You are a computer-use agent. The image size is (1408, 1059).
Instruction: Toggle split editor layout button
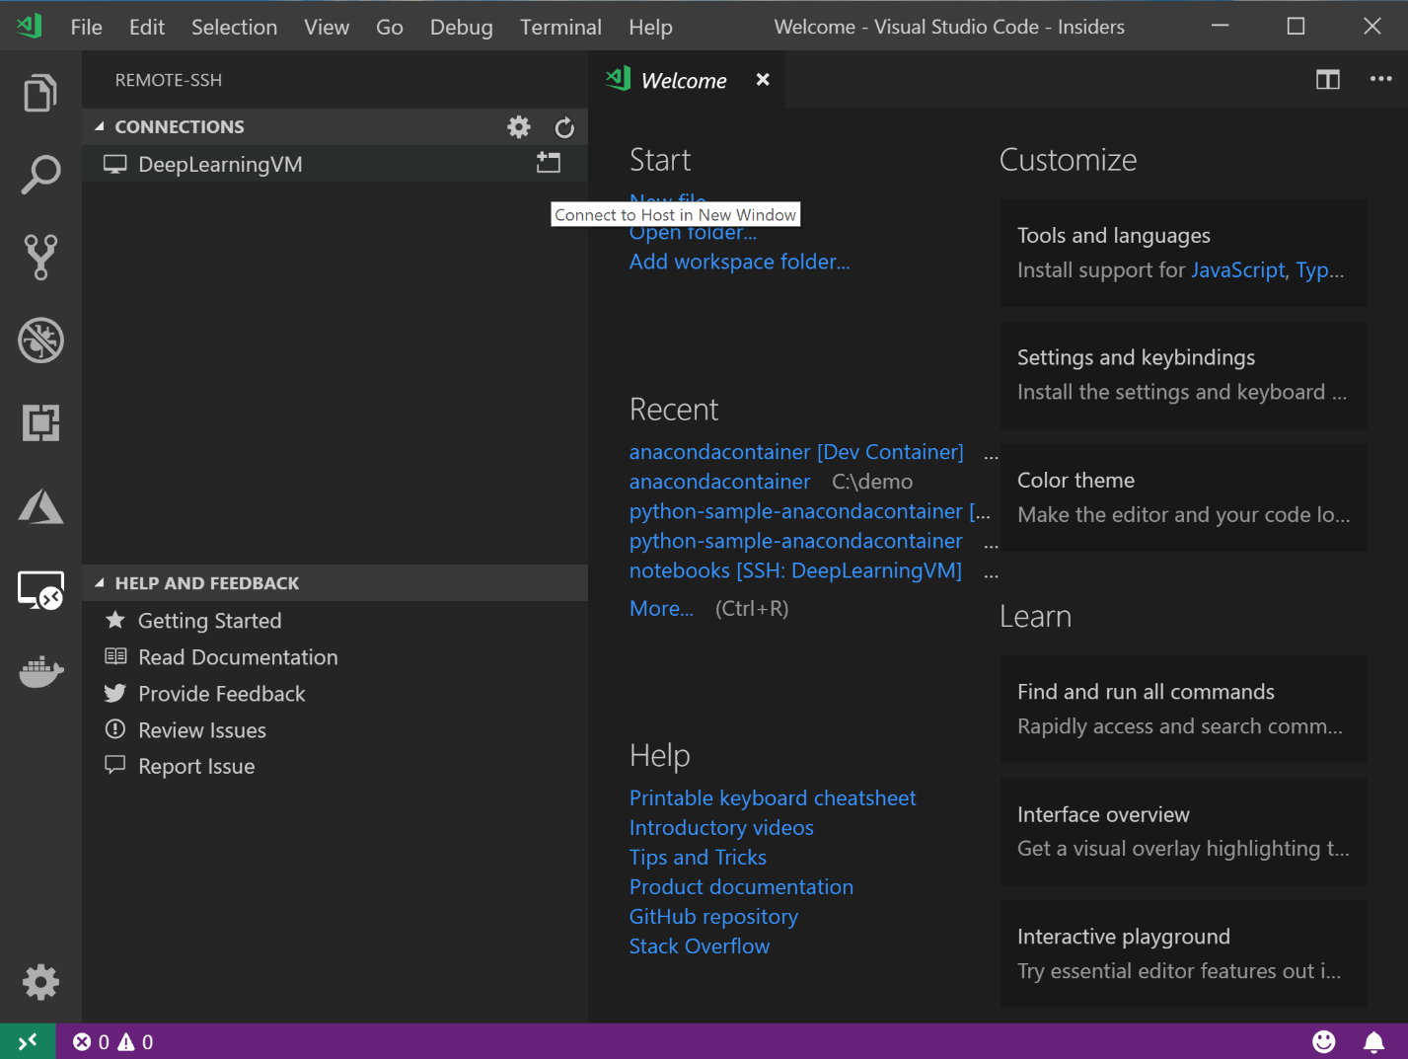click(x=1328, y=79)
